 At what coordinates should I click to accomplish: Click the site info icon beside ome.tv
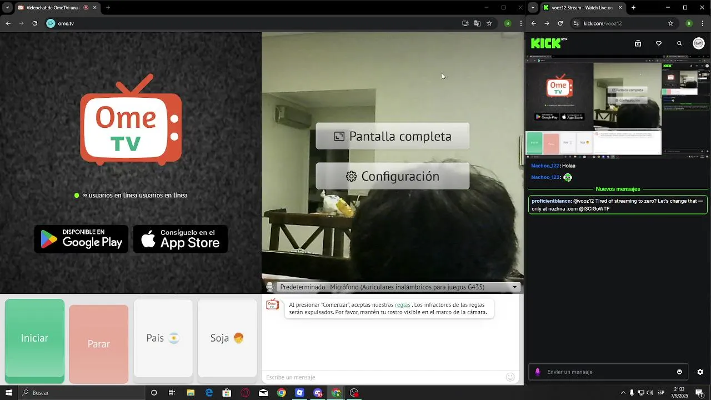click(x=51, y=23)
